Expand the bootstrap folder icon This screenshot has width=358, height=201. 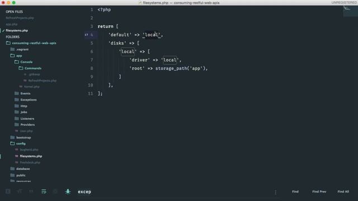pyautogui.click(x=12, y=137)
